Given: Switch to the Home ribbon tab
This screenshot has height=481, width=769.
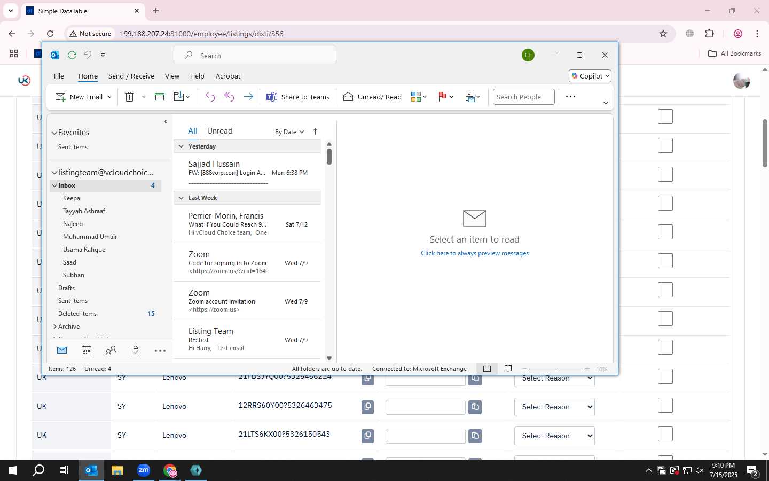Looking at the screenshot, I should [x=88, y=76].
